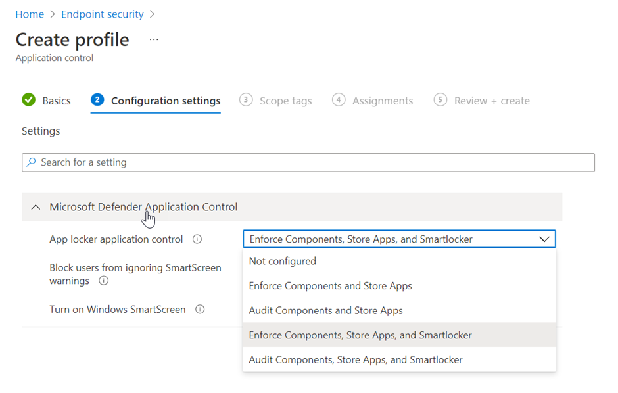Click the Search for a setting field
Viewport: 618px width, 393px height.
click(308, 162)
